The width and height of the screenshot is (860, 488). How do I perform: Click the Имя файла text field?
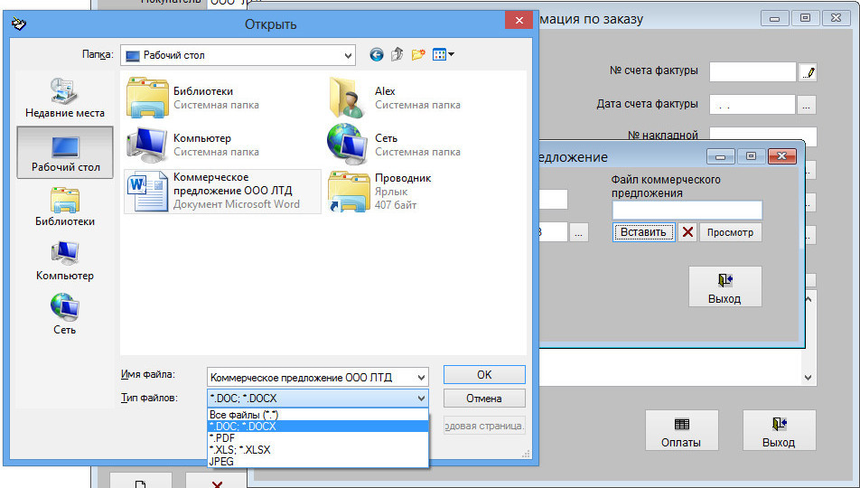tap(311, 378)
